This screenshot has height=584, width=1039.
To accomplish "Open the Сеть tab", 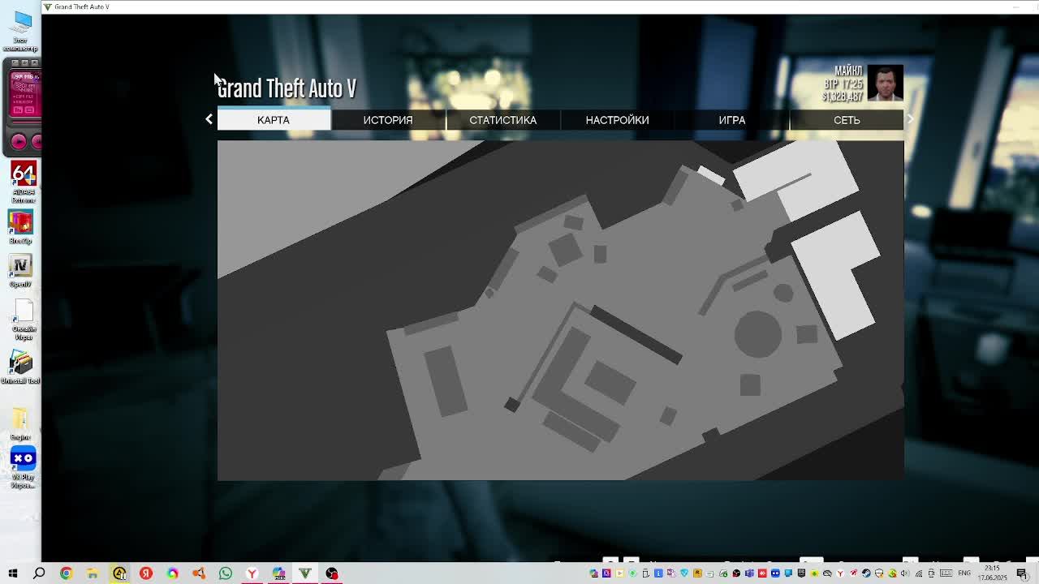I will pos(847,119).
